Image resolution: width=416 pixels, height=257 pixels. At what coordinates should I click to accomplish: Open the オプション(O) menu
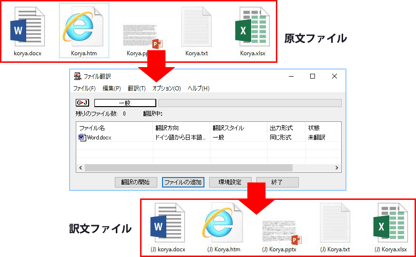(167, 88)
